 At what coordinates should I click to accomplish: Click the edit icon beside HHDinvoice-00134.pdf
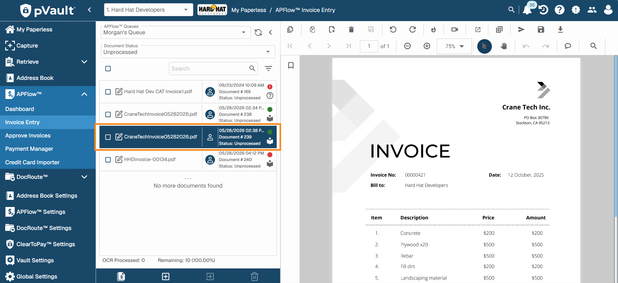pyautogui.click(x=119, y=159)
